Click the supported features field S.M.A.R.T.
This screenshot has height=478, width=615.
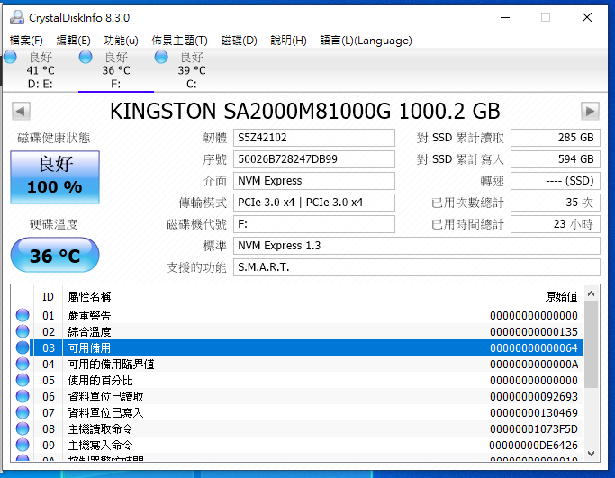pyautogui.click(x=417, y=267)
